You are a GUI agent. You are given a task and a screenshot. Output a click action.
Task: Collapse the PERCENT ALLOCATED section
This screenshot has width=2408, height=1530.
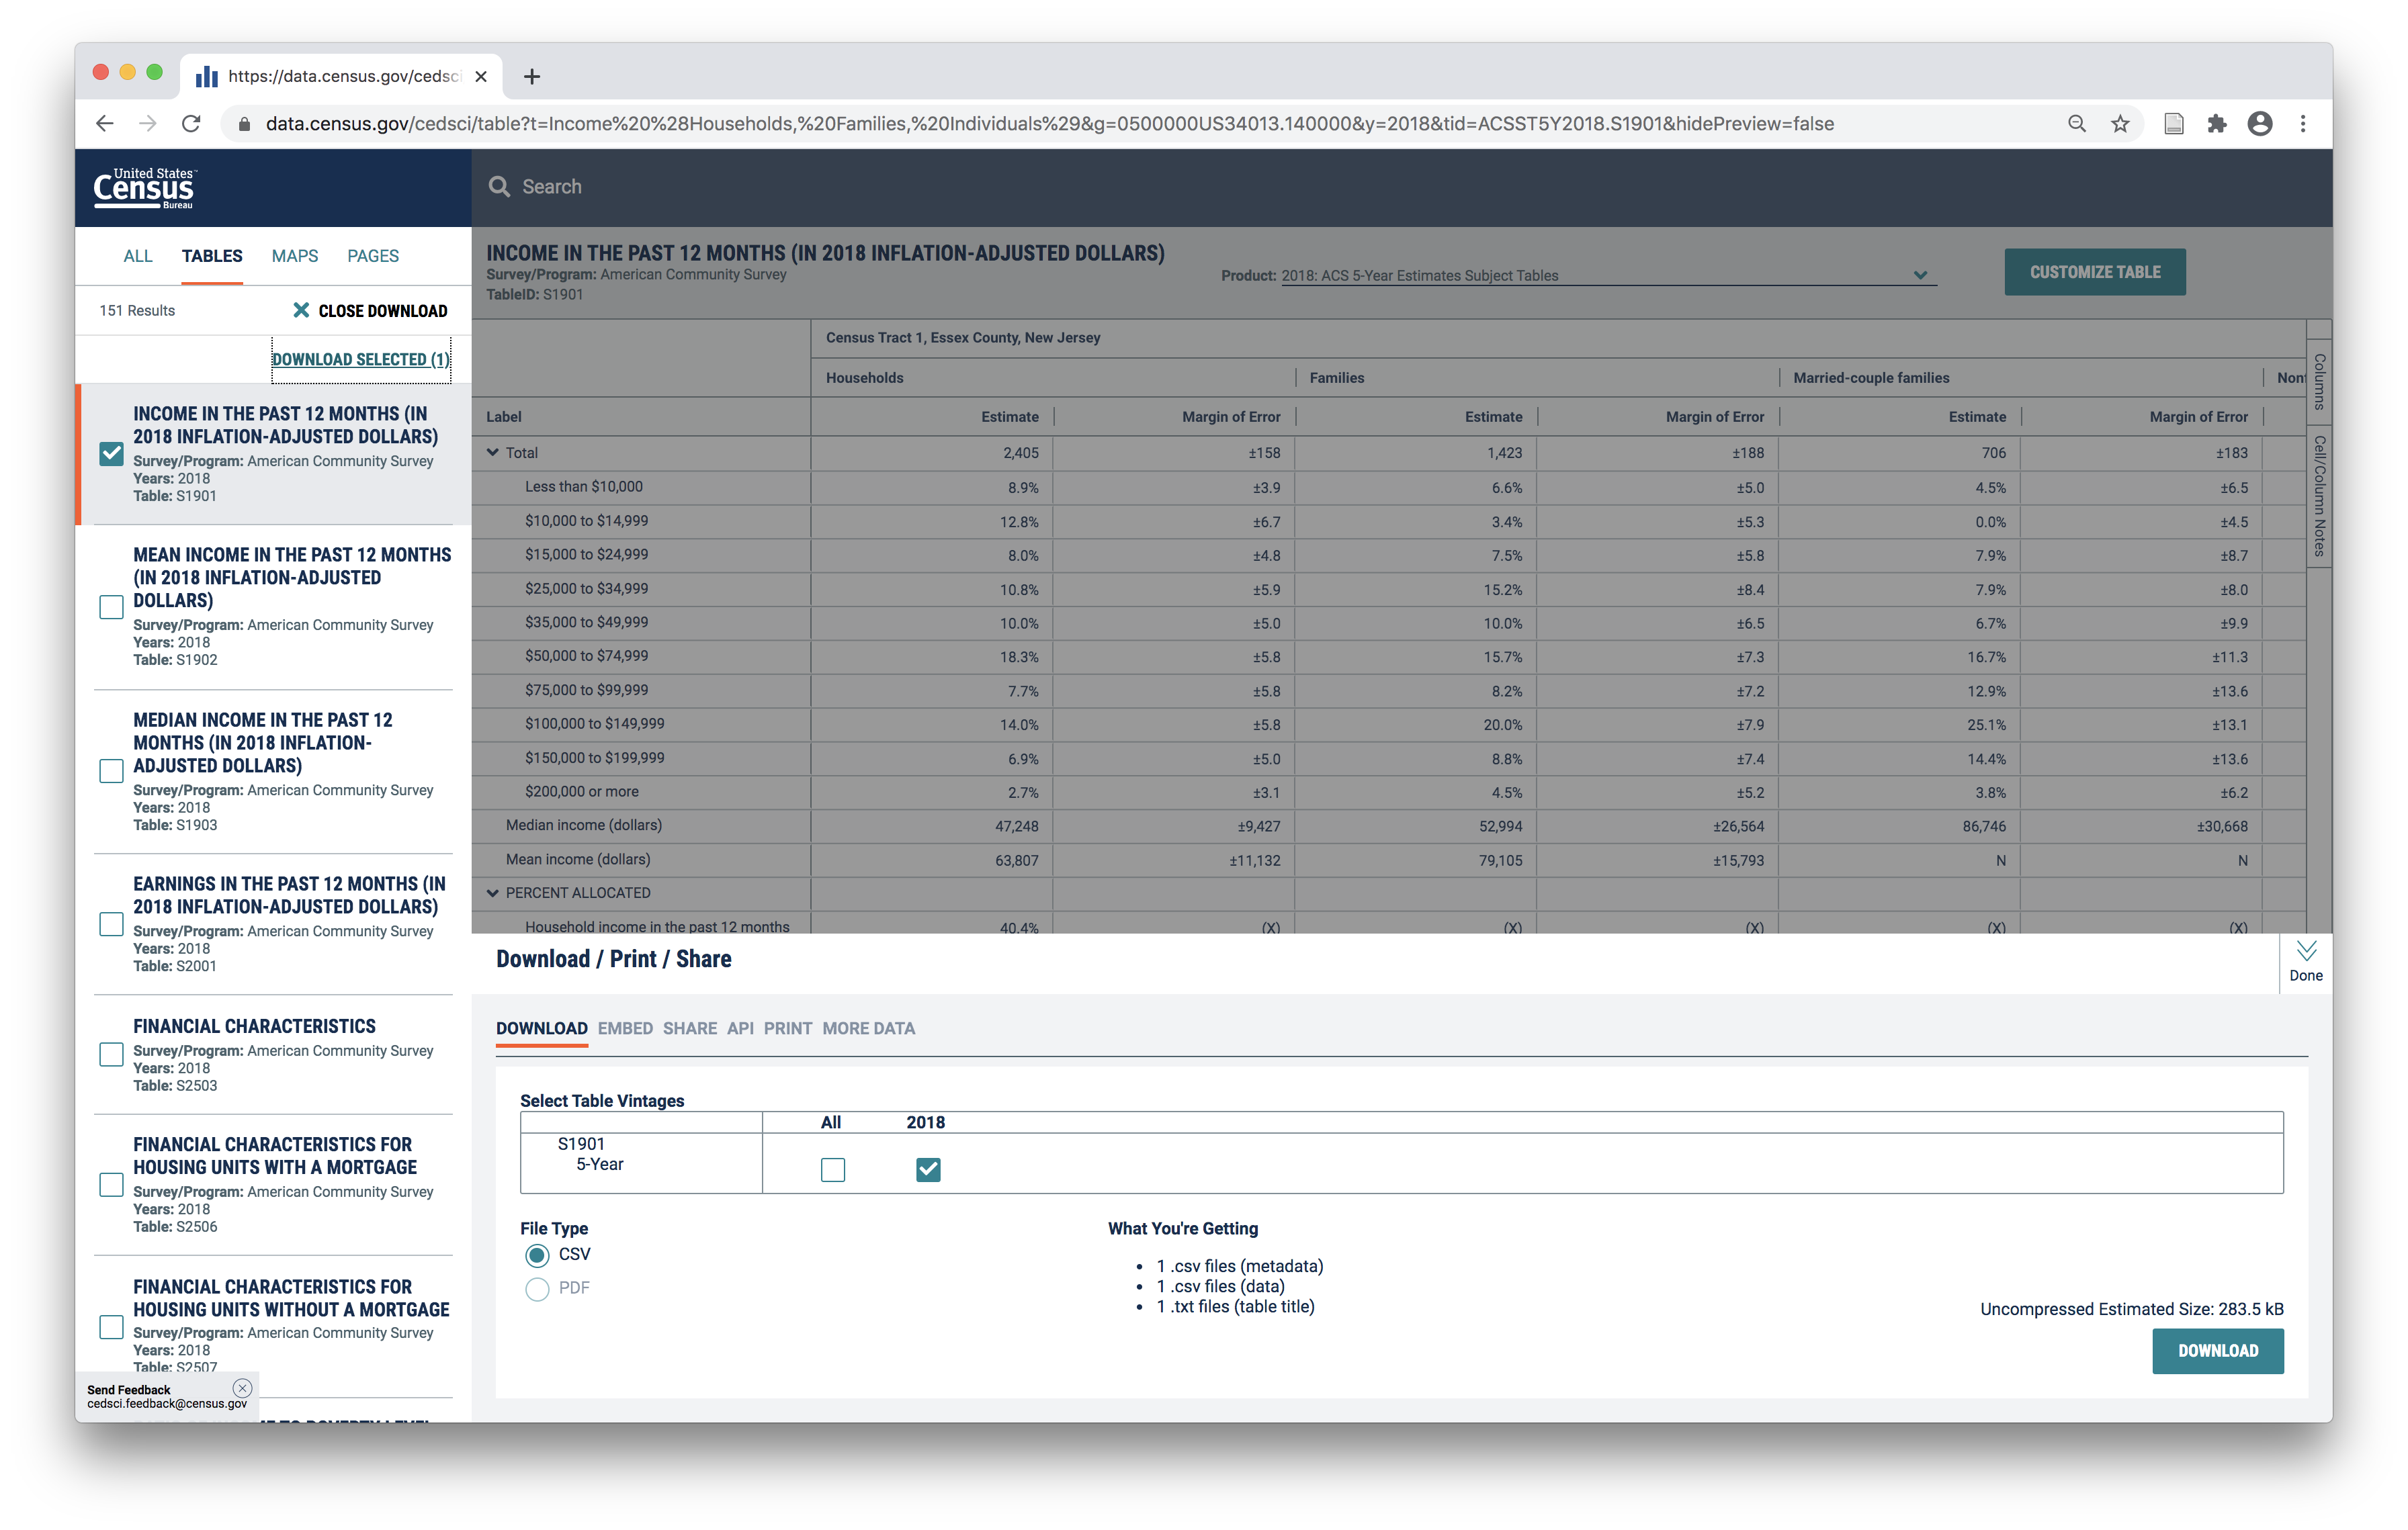click(493, 893)
